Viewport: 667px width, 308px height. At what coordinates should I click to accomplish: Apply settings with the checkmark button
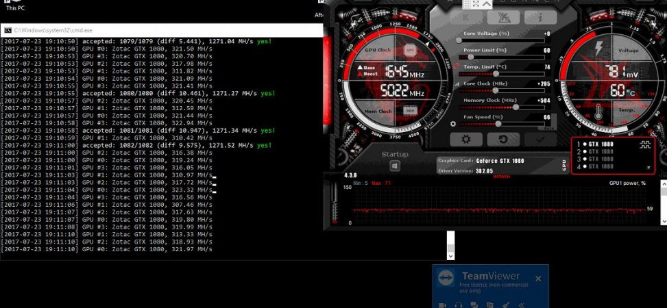[540, 140]
